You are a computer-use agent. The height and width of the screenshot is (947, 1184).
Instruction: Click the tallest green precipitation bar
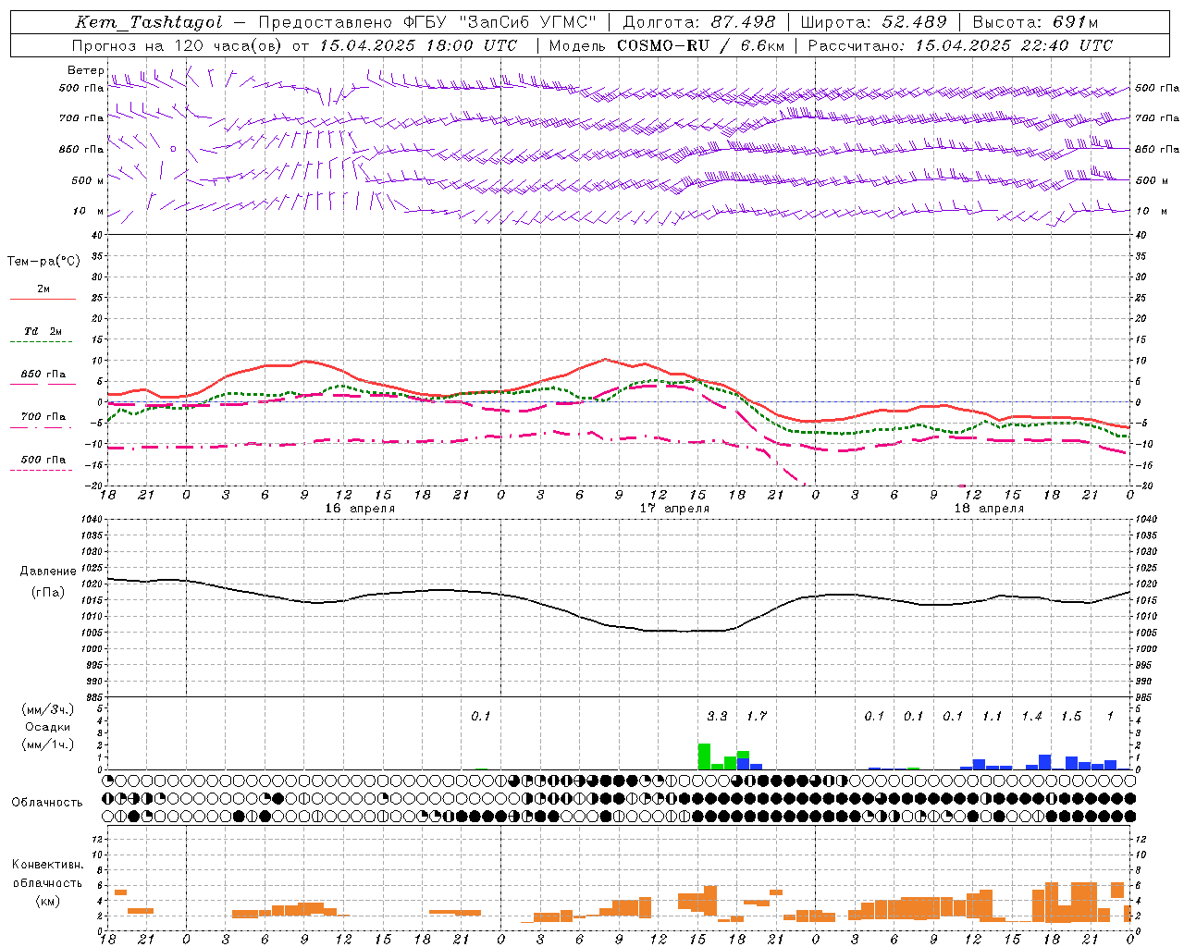coord(704,756)
